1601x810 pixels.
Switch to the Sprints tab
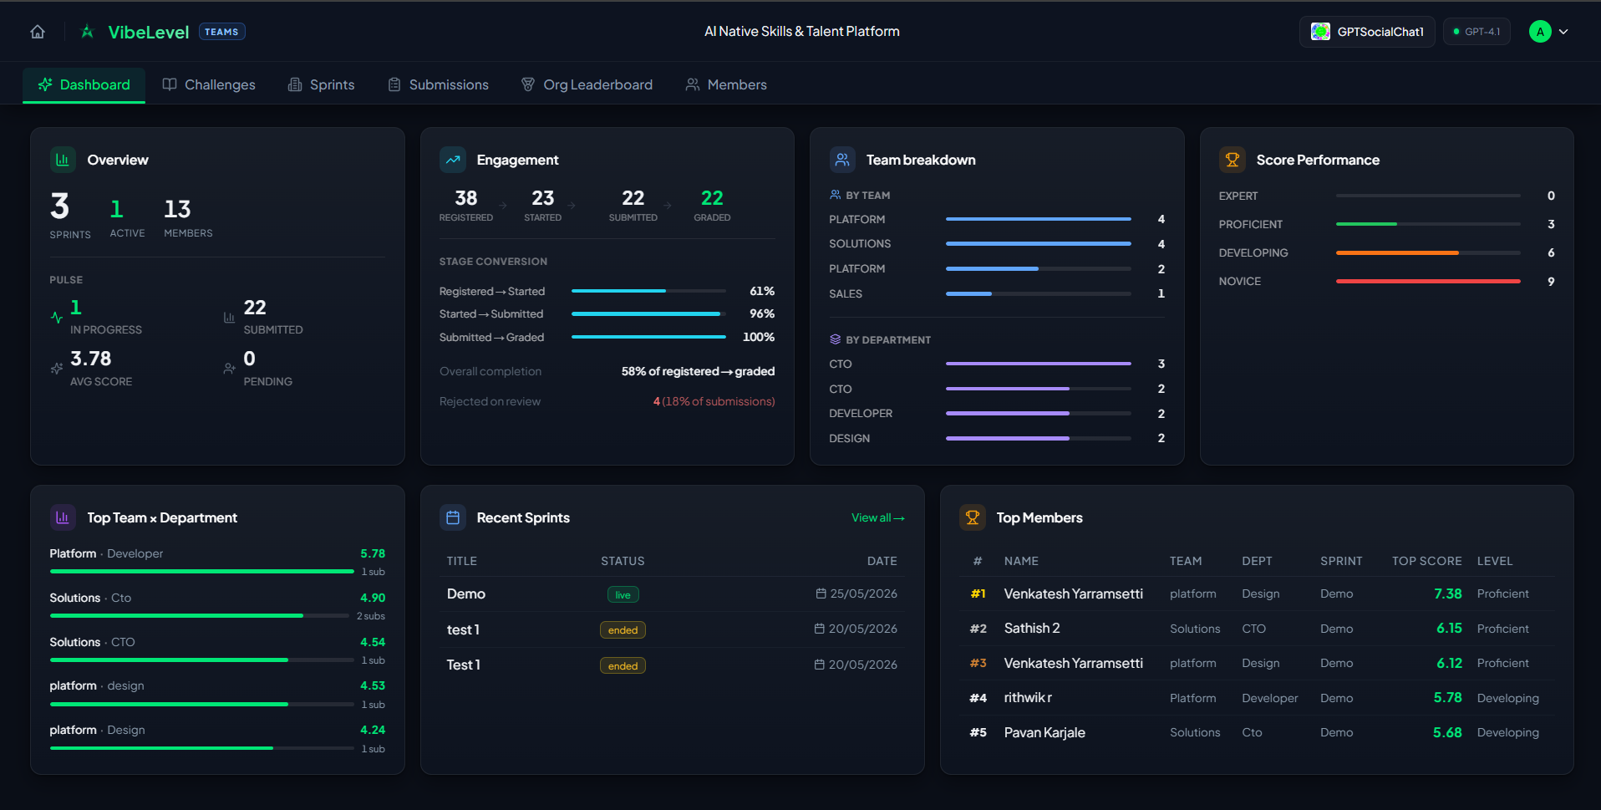coord(321,84)
